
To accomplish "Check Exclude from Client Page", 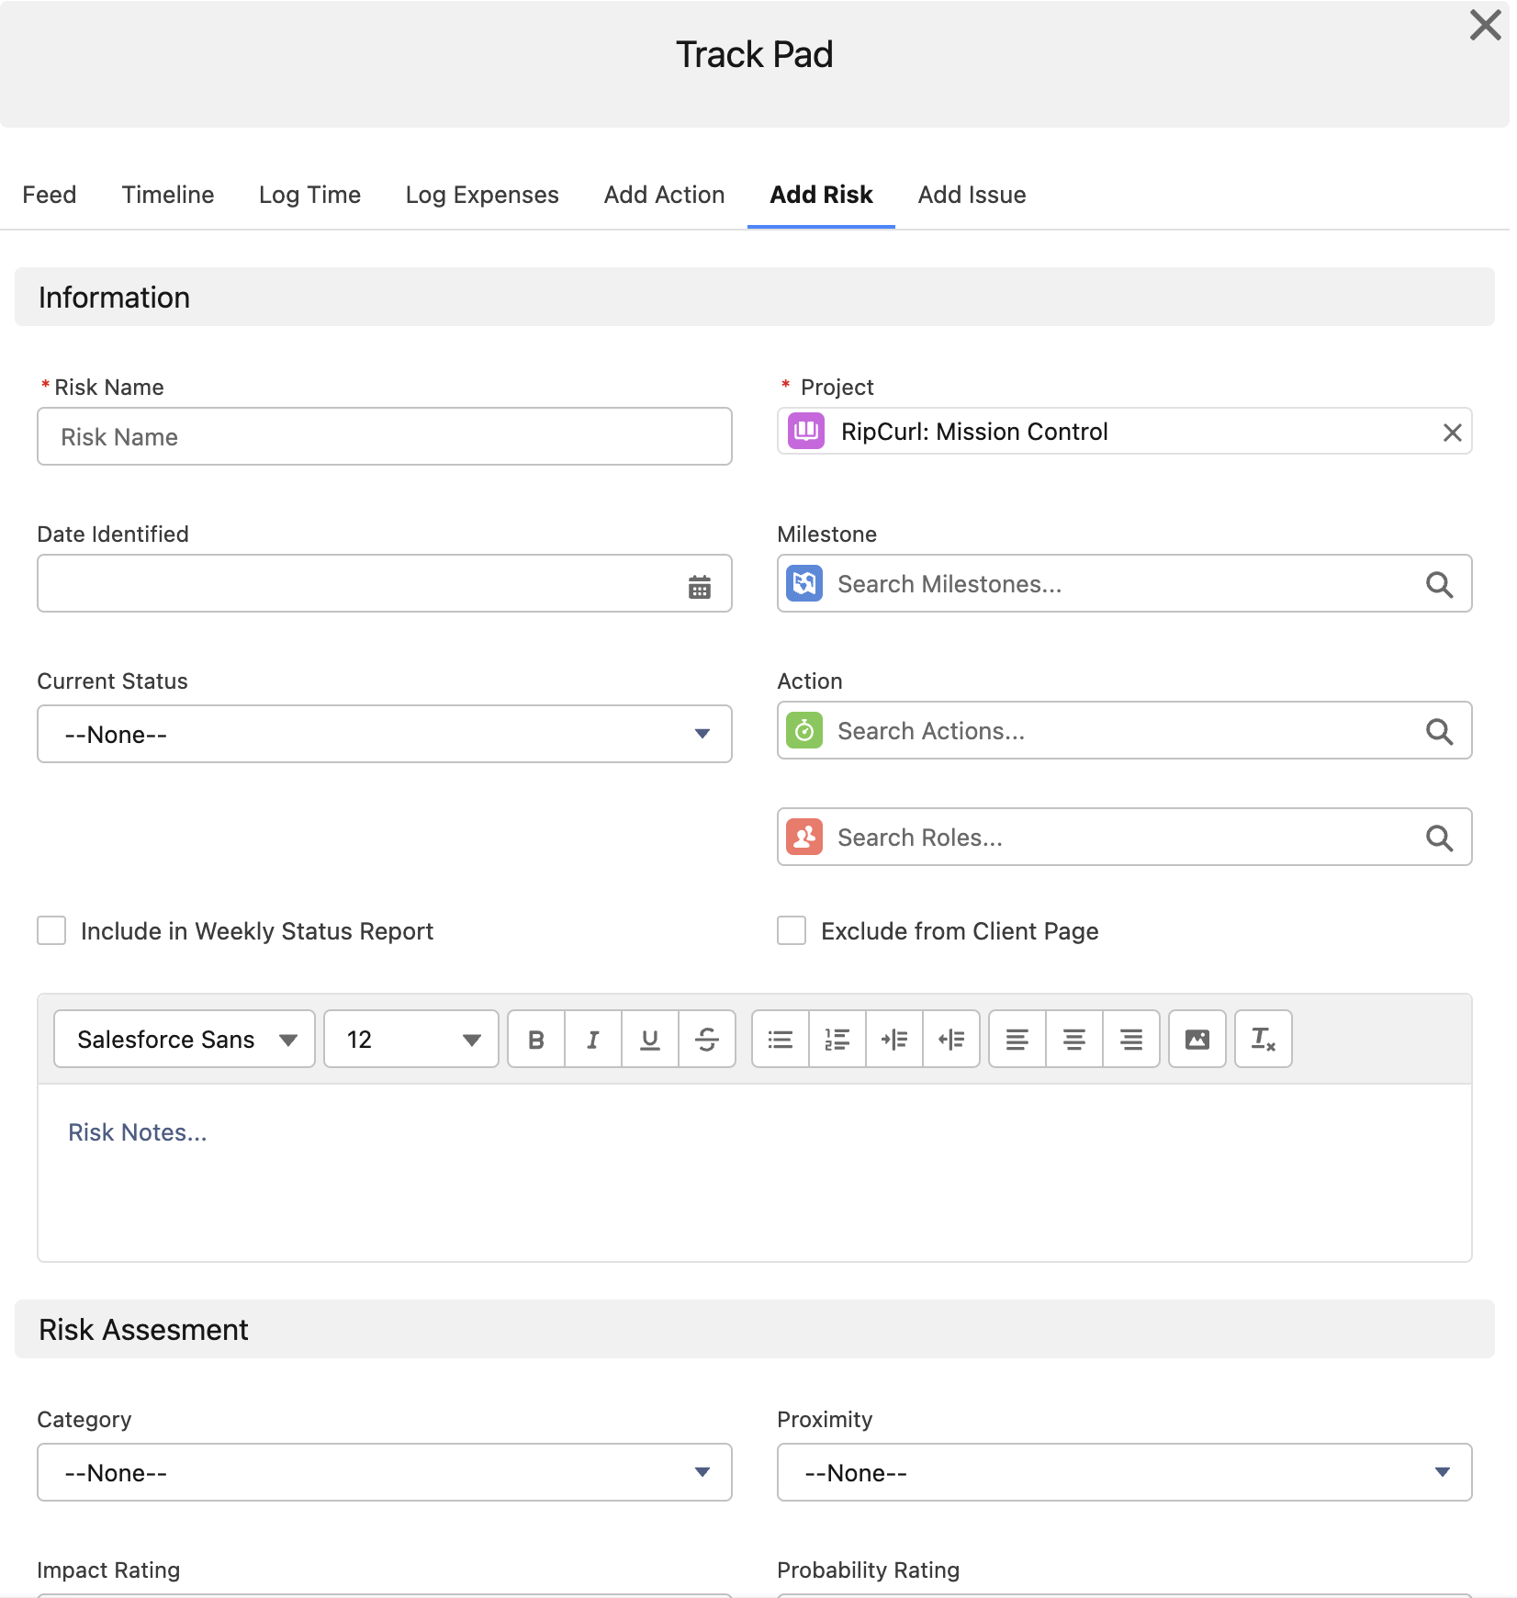I will coord(792,930).
